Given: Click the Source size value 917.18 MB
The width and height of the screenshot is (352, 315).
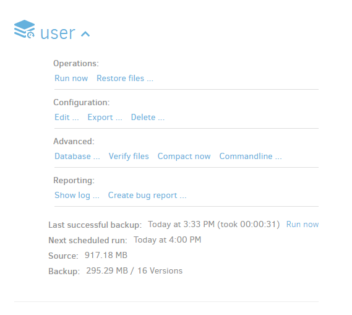Looking at the screenshot, I should [106, 255].
